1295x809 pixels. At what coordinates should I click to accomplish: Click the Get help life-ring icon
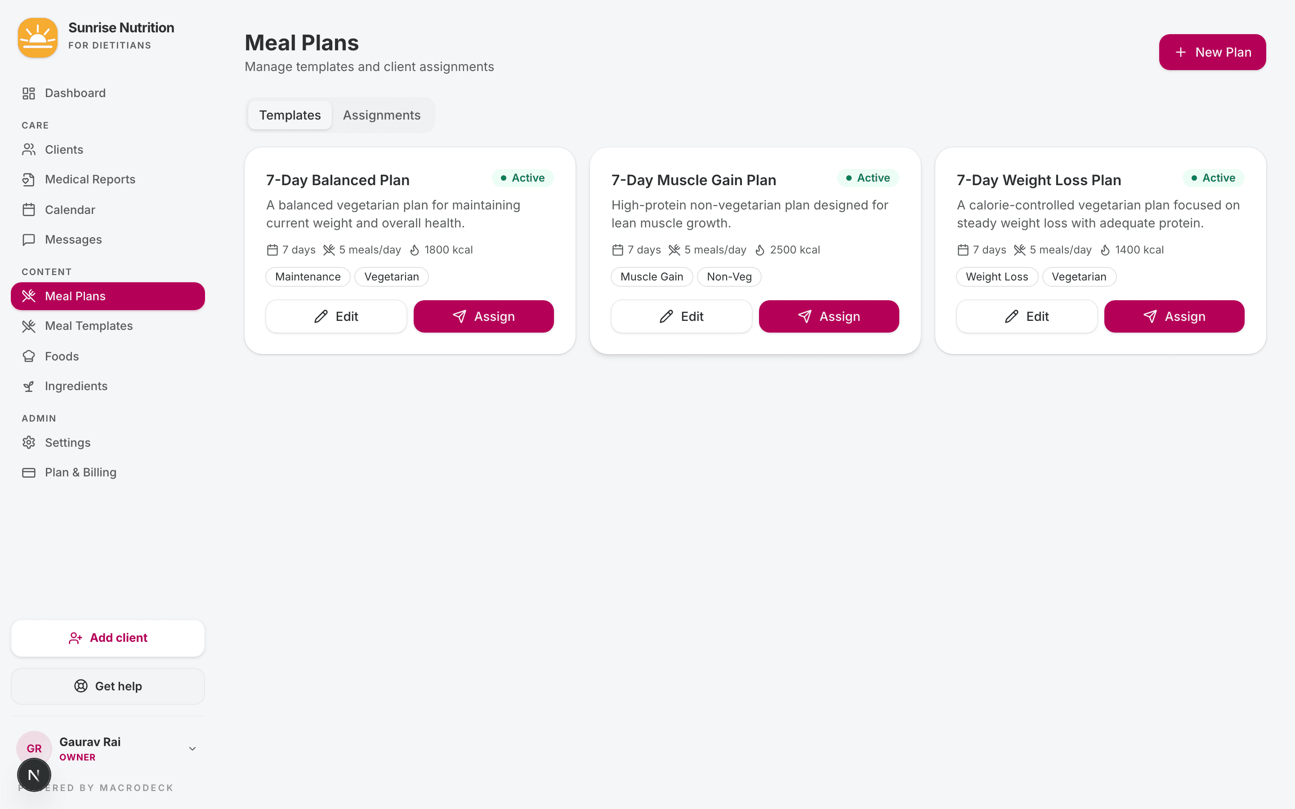[80, 686]
